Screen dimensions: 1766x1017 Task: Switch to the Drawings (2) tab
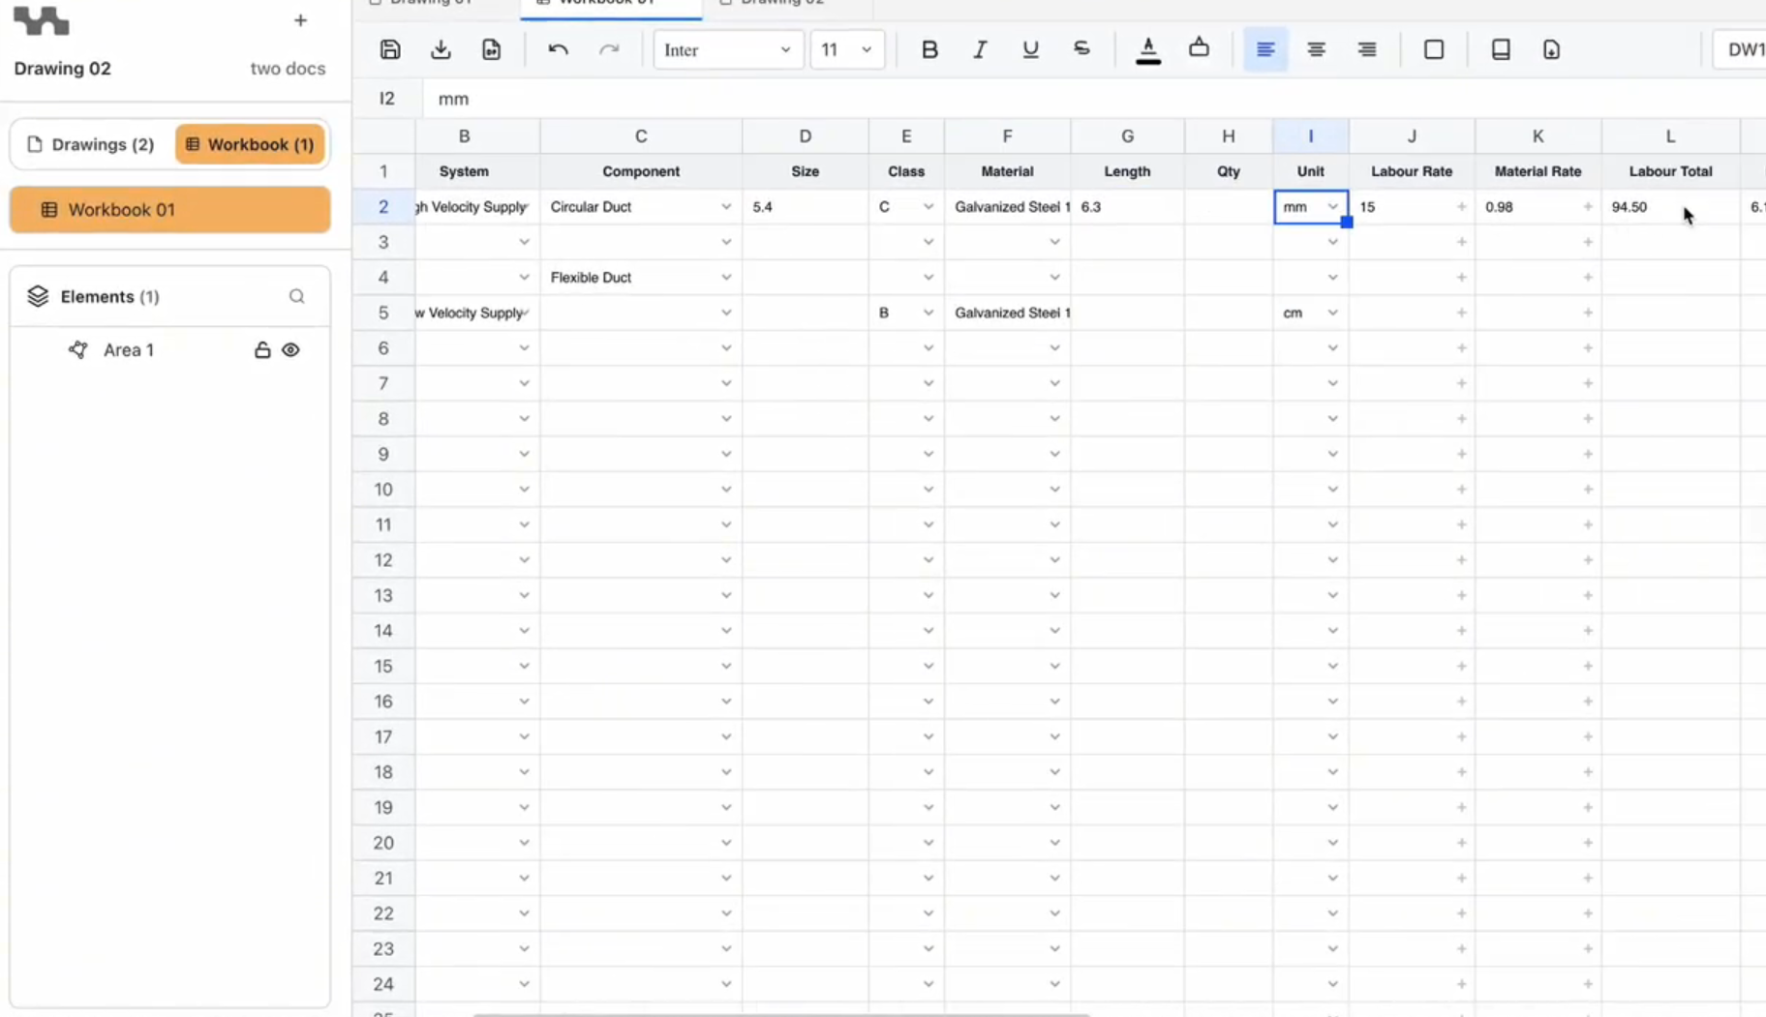pos(91,144)
